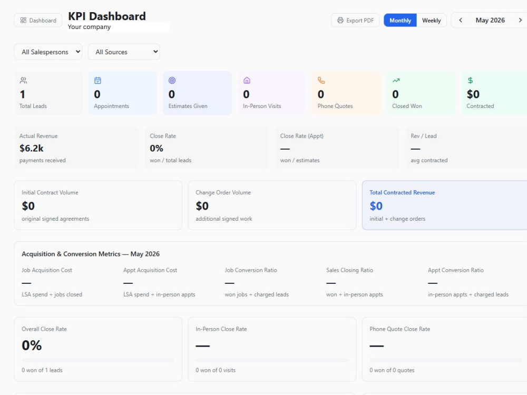Click the large Overall Close Rate 0% value
527x395 pixels.
[x=32, y=345]
